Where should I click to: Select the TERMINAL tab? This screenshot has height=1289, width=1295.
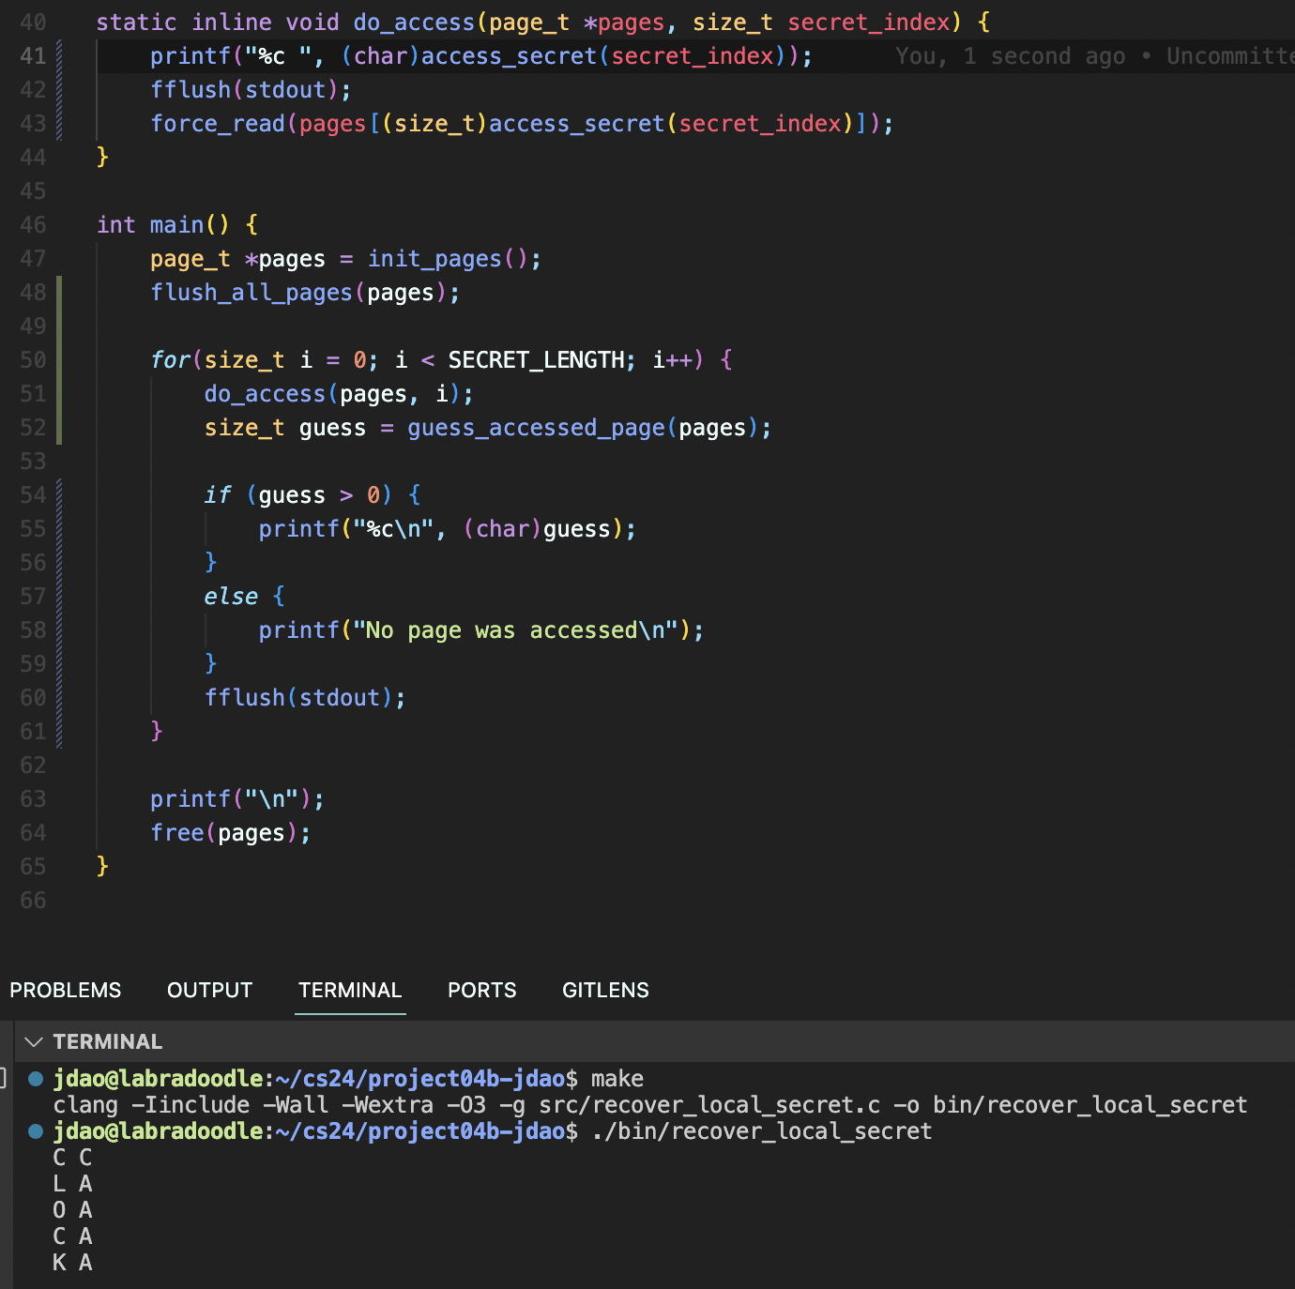point(350,991)
